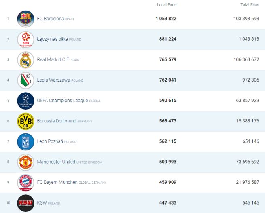Sort by the Local Fans column header
265x213 pixels.
(166, 5)
